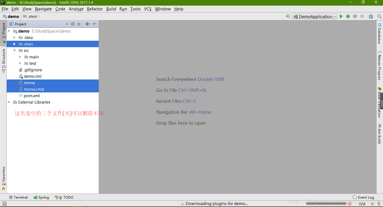Expand the main folder arrow
383x207 pixels.
click(20, 57)
